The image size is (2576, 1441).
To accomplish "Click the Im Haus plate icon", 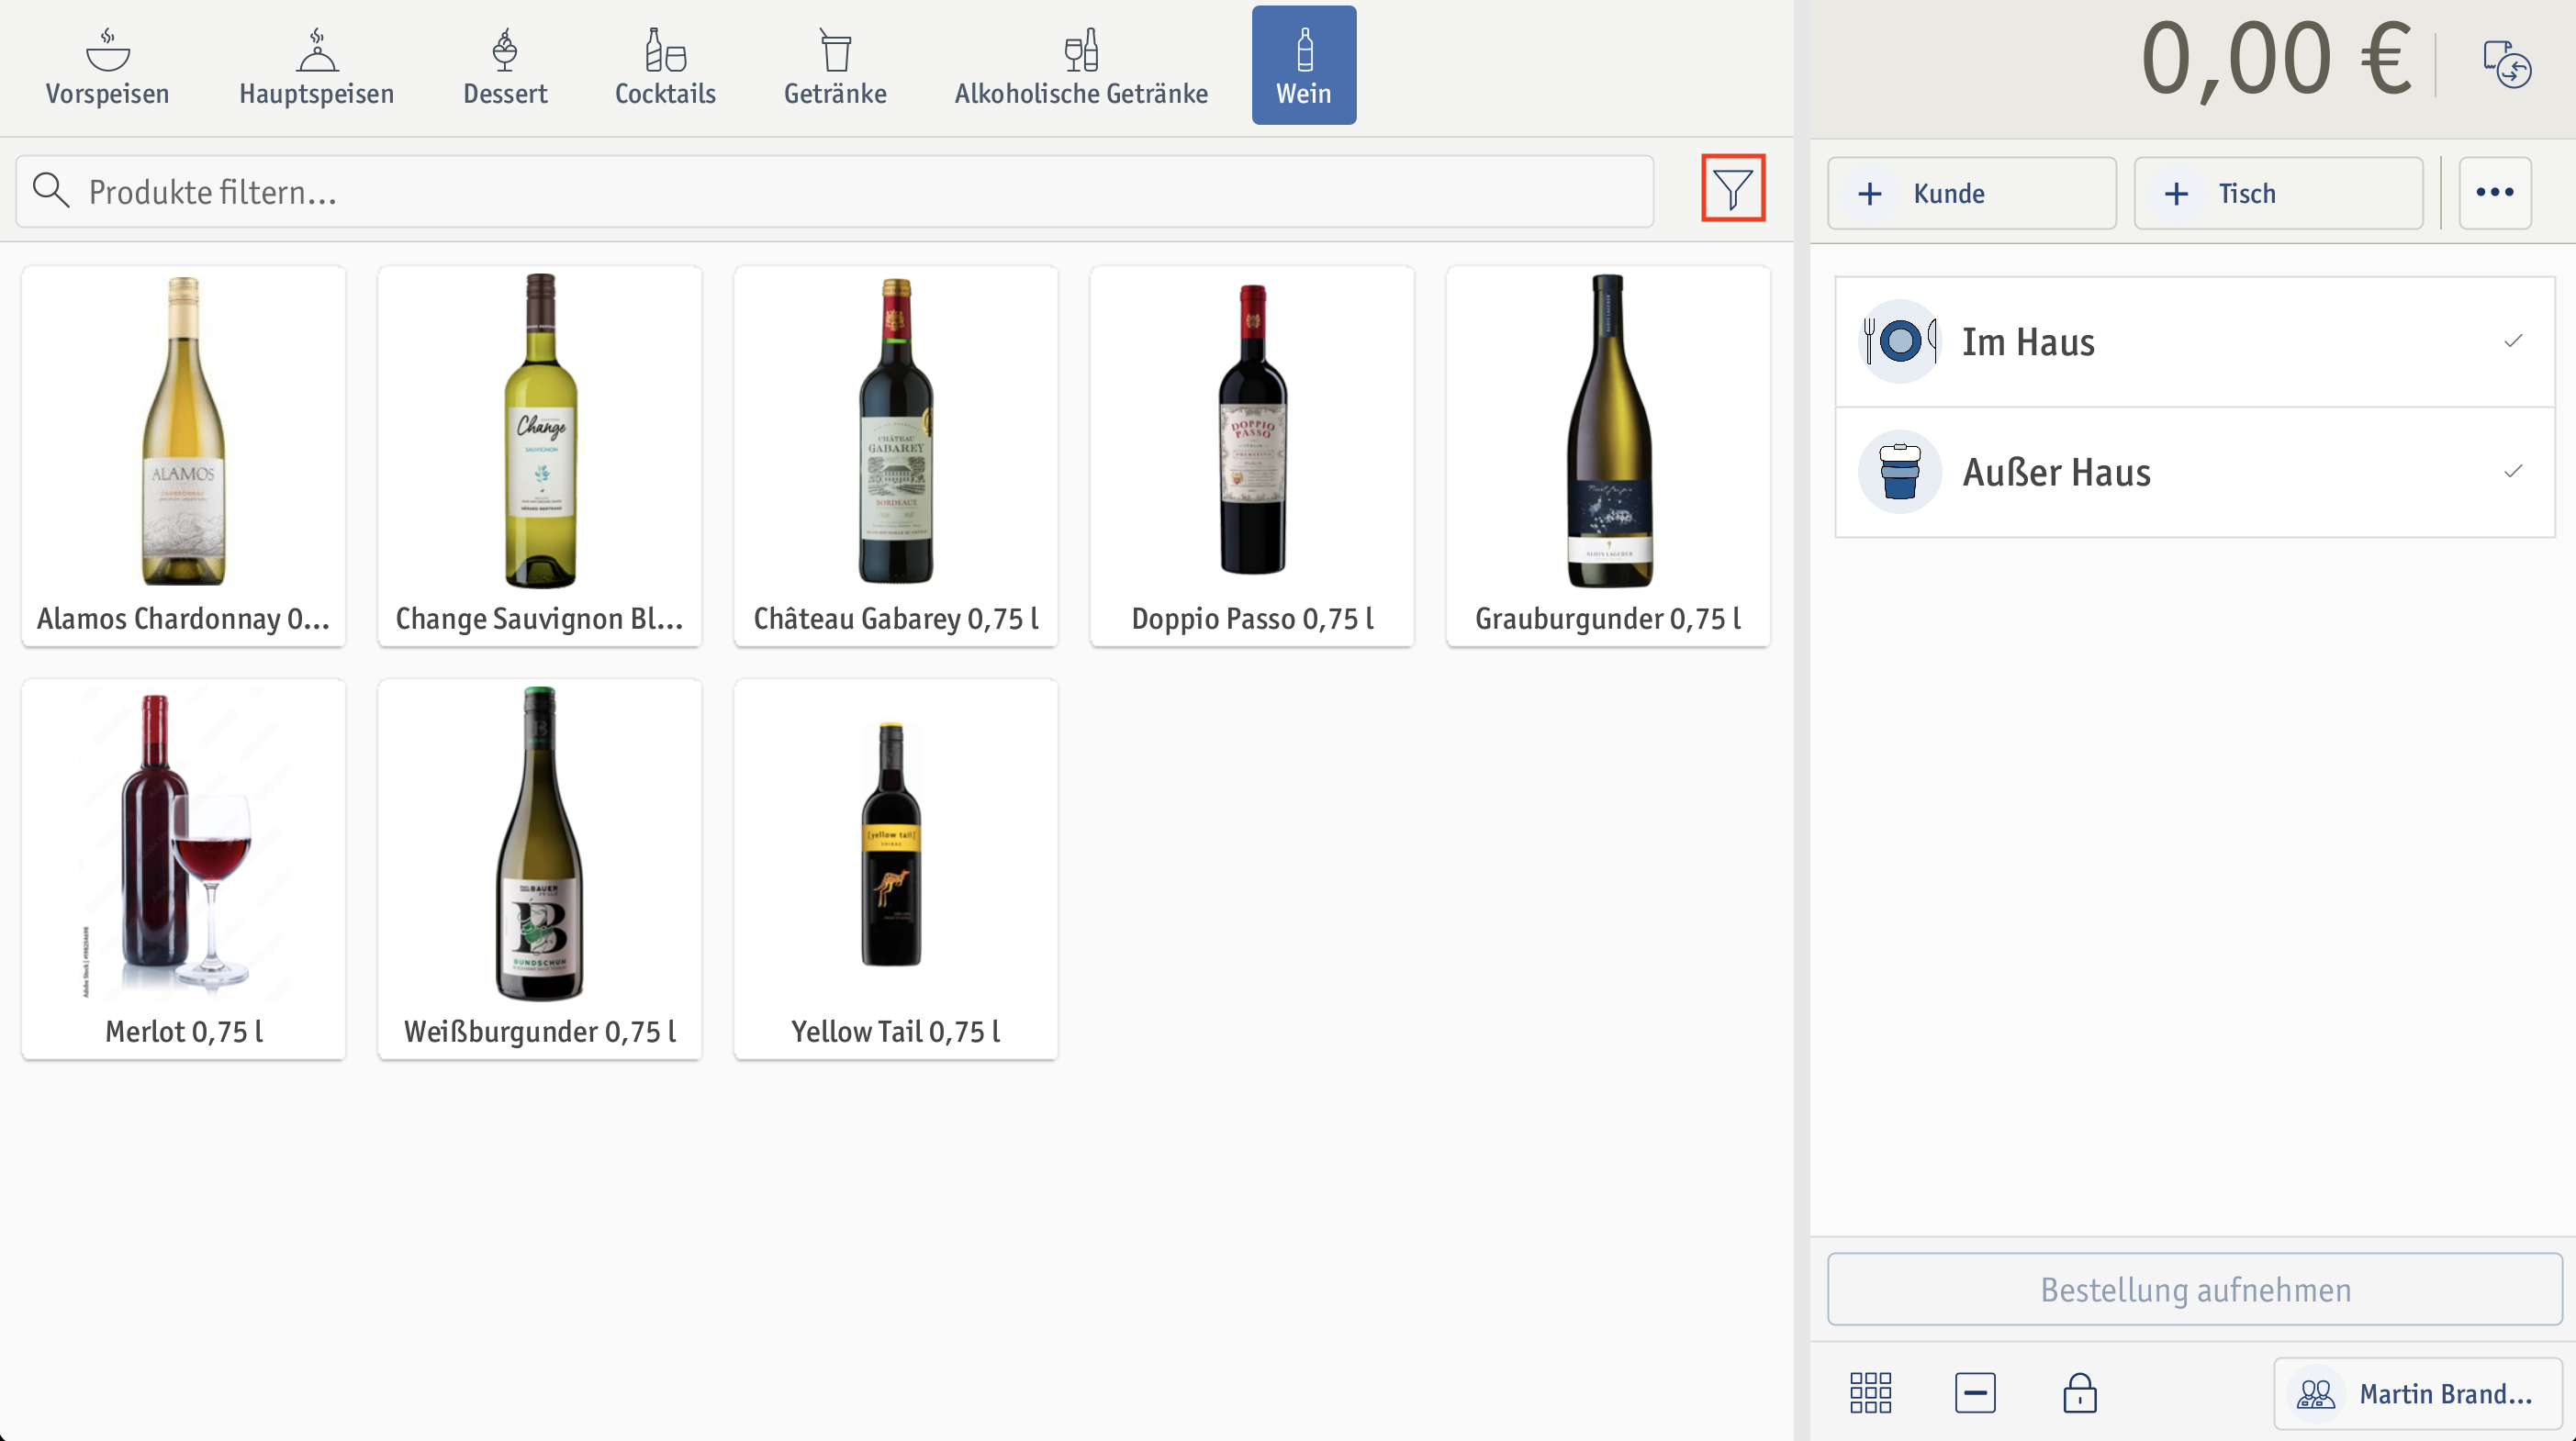I will 1900,341.
